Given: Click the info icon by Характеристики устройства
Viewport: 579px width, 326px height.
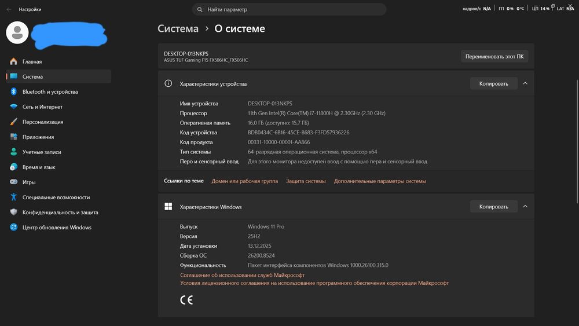Looking at the screenshot, I should (168, 83).
